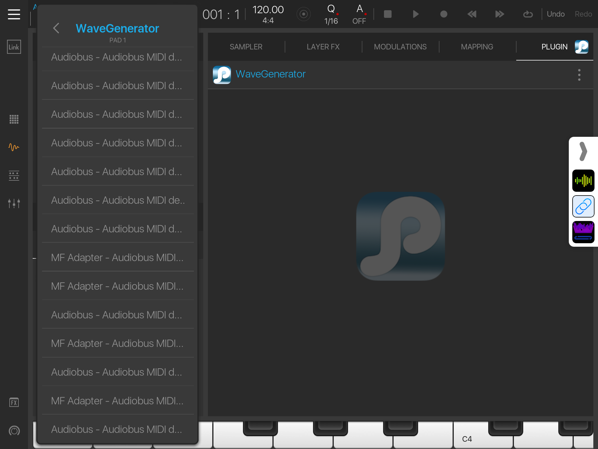Stop playback with the square button
This screenshot has height=449, width=598.
tap(387, 14)
